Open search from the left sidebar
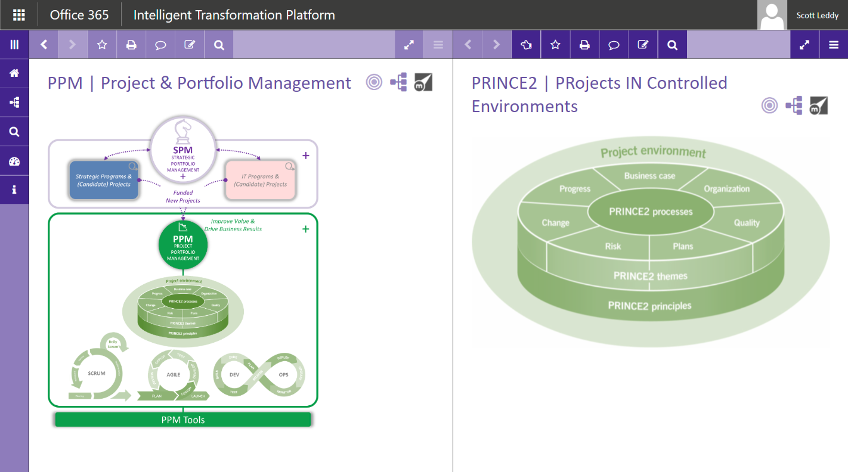Image resolution: width=848 pixels, height=472 pixels. [14, 132]
